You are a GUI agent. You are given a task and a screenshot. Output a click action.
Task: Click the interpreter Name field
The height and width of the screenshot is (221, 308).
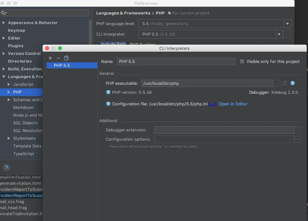click(176, 61)
